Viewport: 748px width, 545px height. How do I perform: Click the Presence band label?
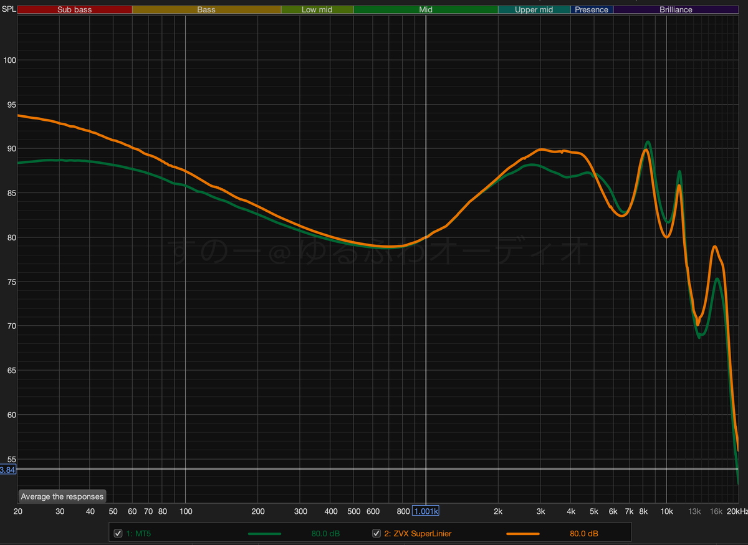click(x=592, y=9)
